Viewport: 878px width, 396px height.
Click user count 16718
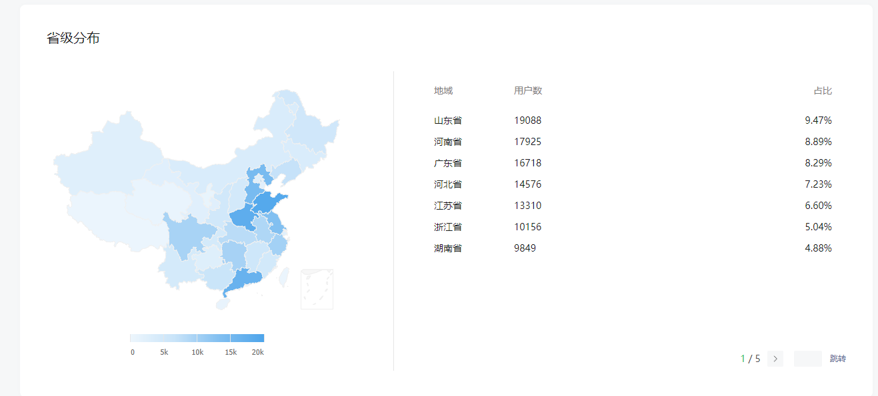(528, 163)
